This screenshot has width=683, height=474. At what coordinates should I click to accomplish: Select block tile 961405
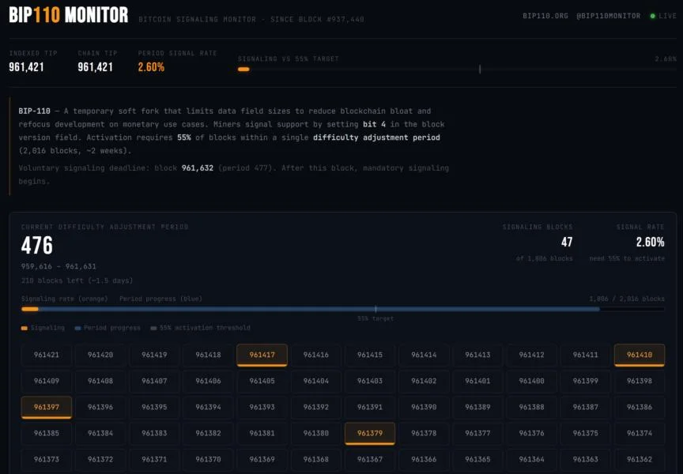262,382
